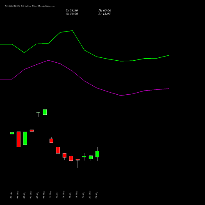Select the 06 May date label
Image resolution: width=205 pixels, height=205 pixels.
pyautogui.click(x=31, y=195)
